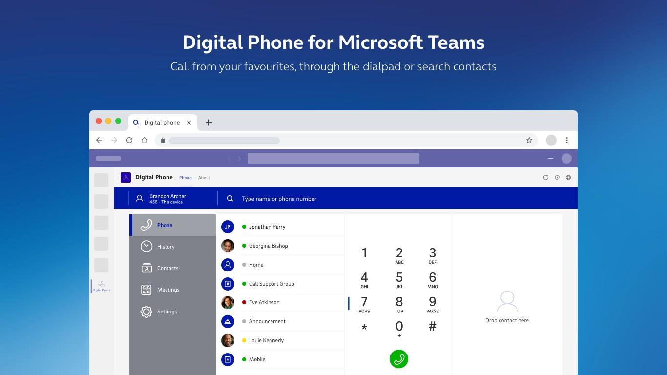
Task: Select Digital Phone in Teams rail
Action: [102, 286]
